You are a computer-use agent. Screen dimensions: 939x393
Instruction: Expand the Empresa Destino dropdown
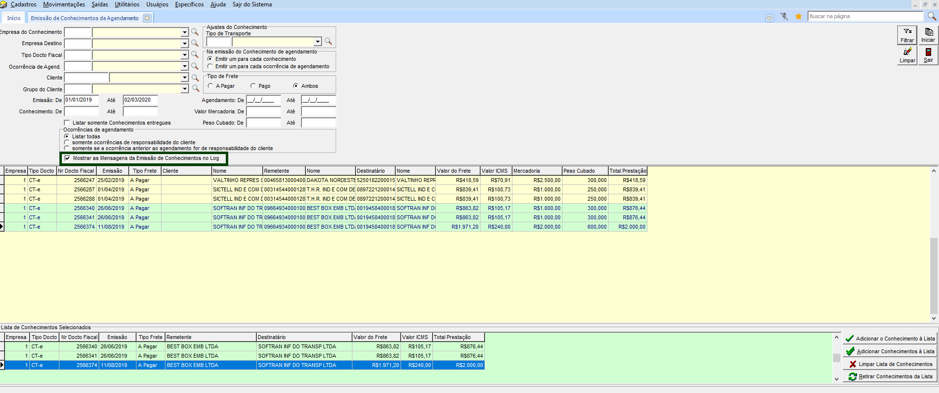click(x=185, y=43)
